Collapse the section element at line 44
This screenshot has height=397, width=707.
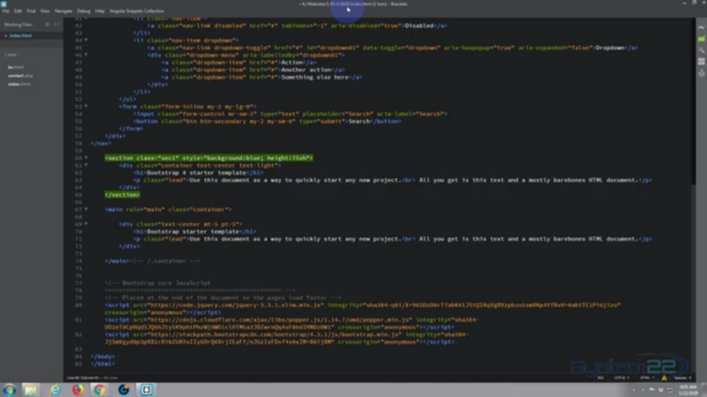tap(86, 40)
